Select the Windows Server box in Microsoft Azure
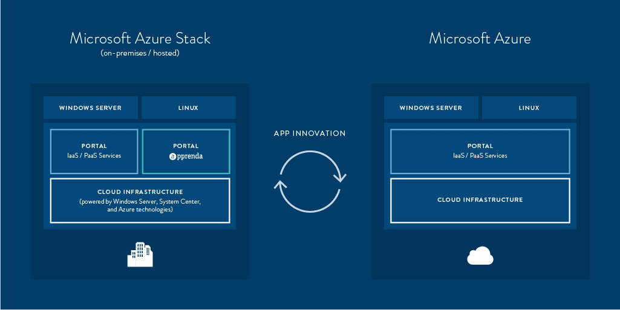Viewport: 620px width, 310px height. (x=431, y=108)
